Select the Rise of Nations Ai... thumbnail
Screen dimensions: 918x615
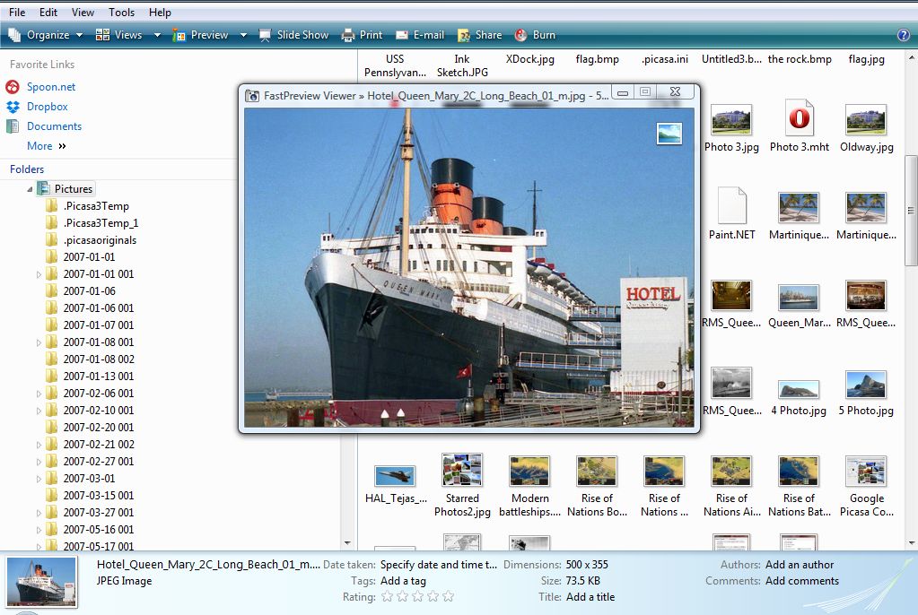731,472
